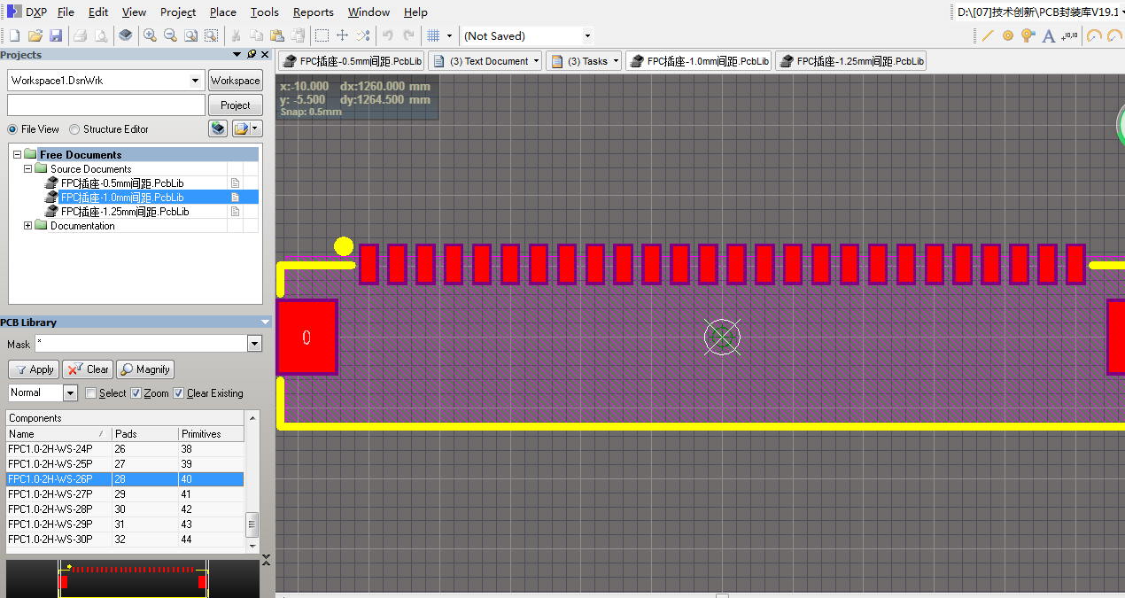
Task: Open Print Preview from the toolbar
Action: click(101, 35)
